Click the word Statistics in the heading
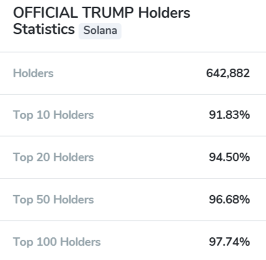266x260 pixels. (44, 29)
